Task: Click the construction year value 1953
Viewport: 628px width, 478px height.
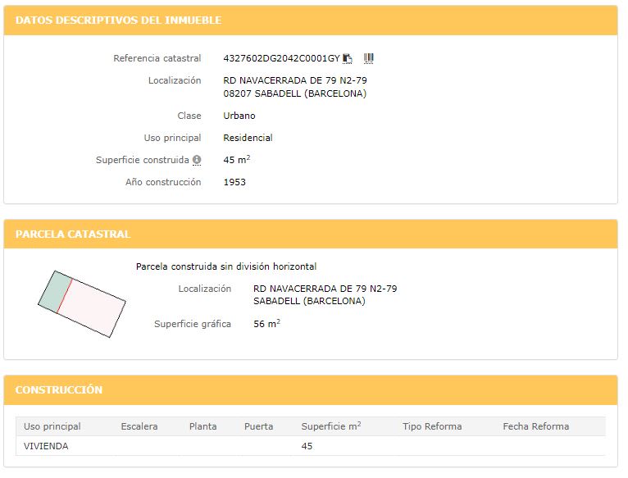Action: click(x=234, y=182)
